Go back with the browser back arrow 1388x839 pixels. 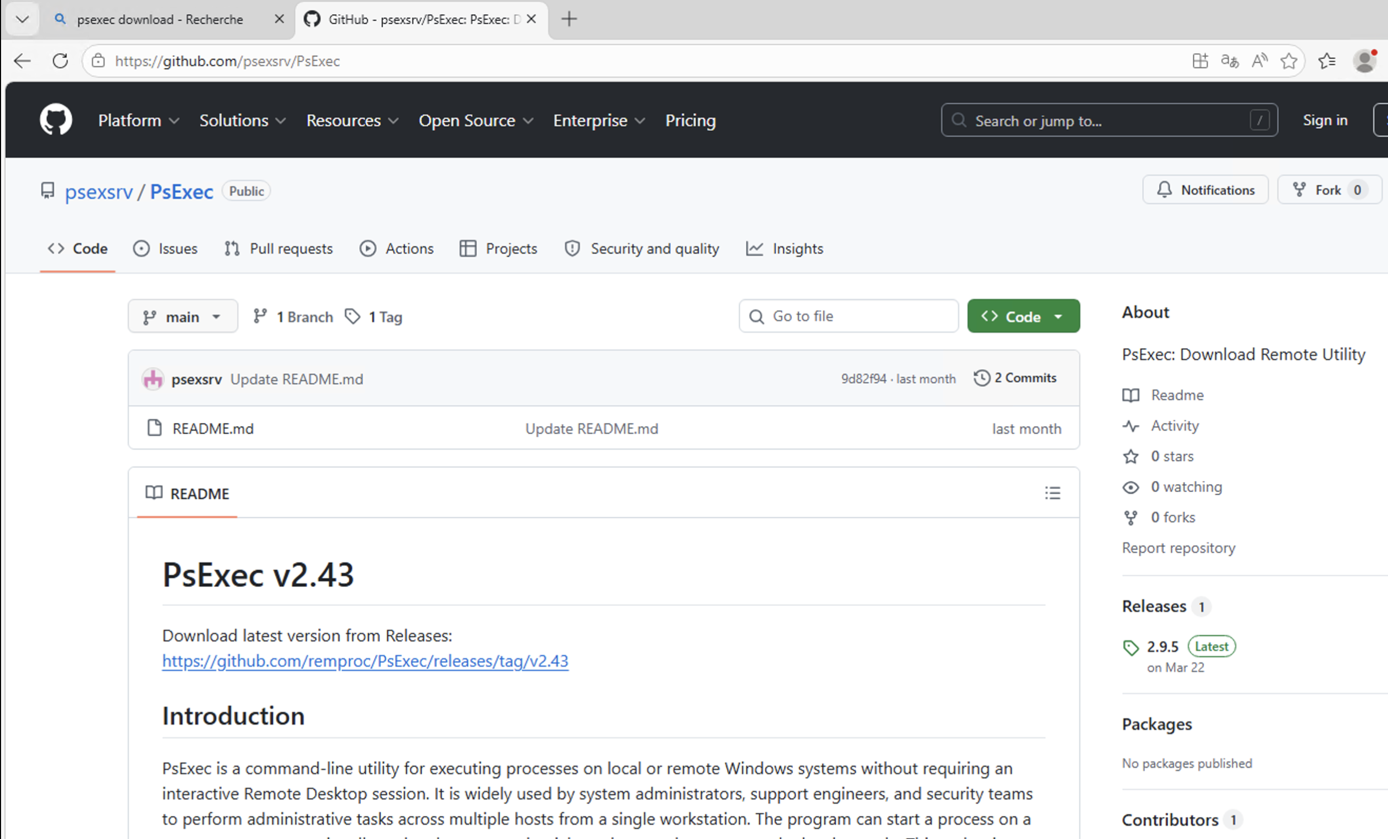pyautogui.click(x=22, y=61)
